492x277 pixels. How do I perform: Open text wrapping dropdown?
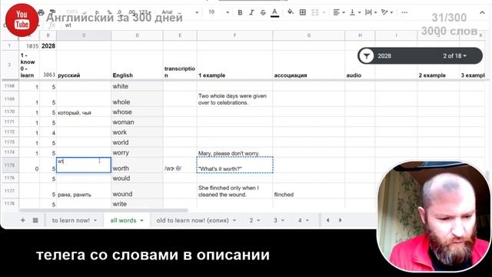(371, 12)
